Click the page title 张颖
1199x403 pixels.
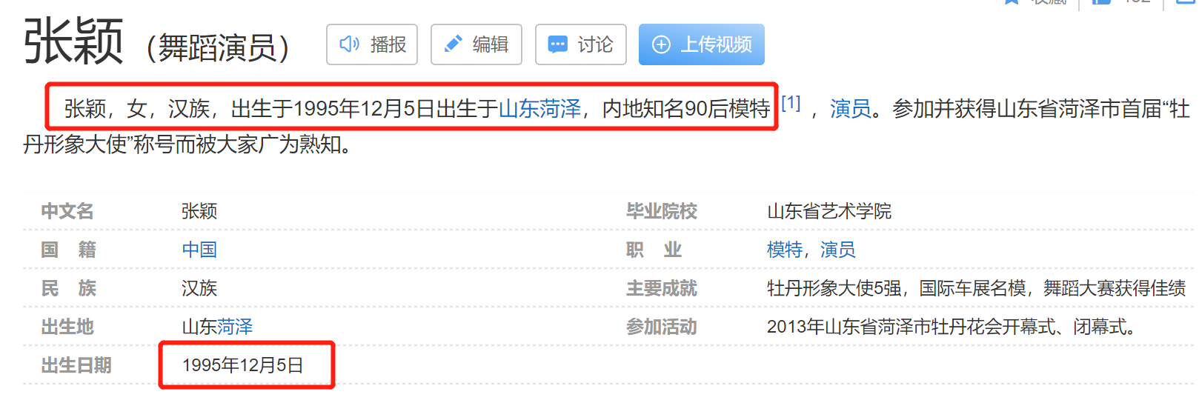(x=73, y=42)
